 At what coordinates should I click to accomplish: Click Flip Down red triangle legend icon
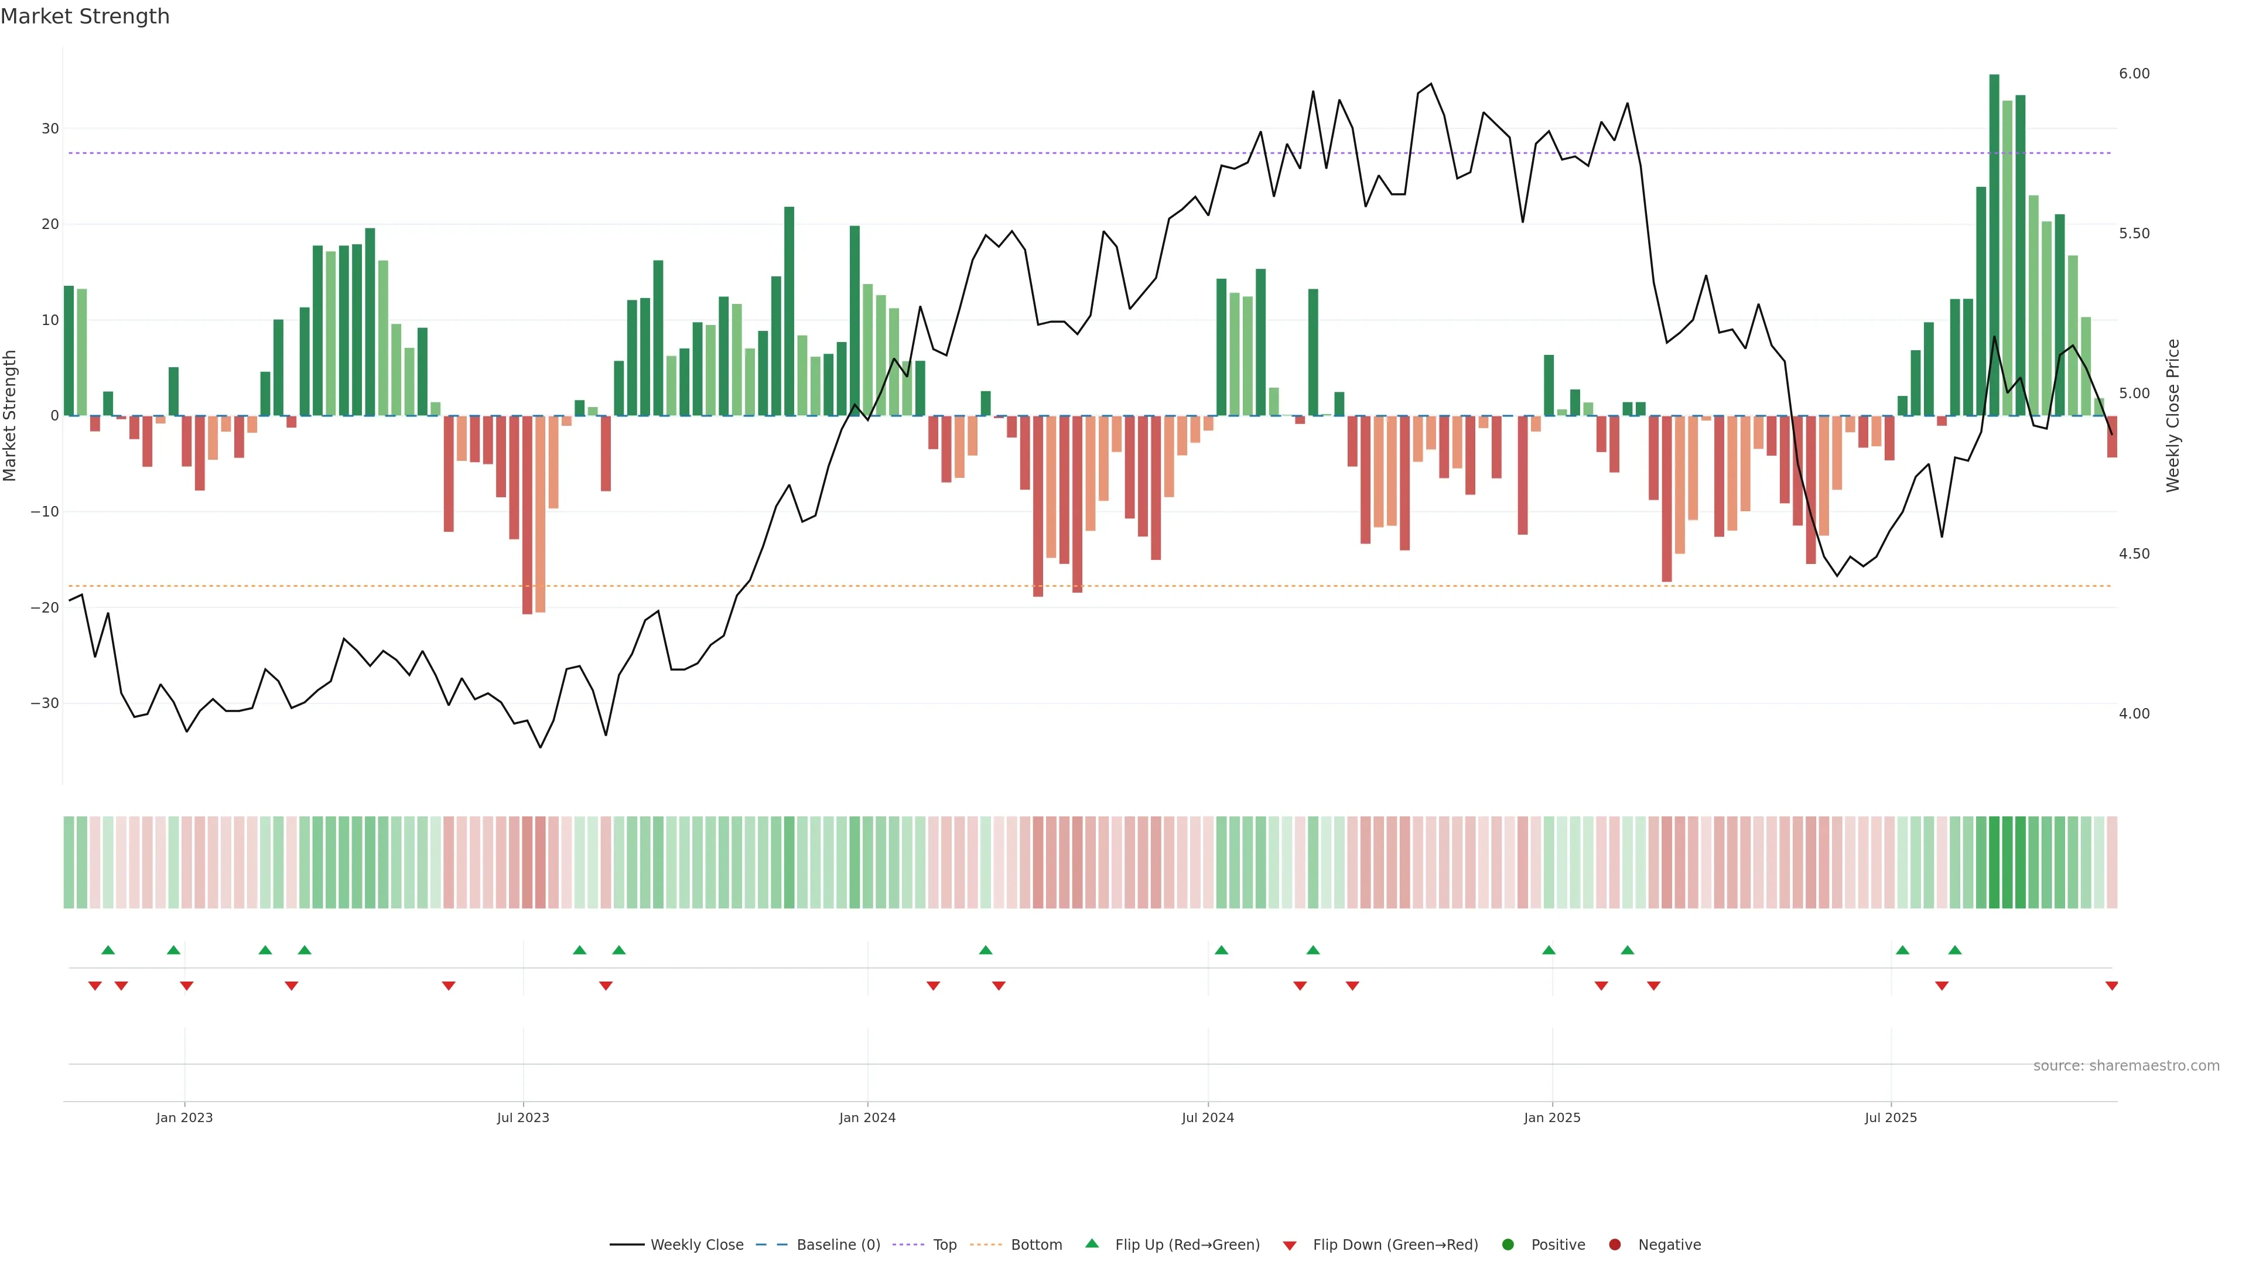point(1290,1245)
